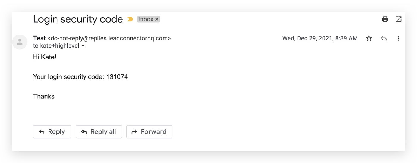Click the sender's profile avatar

20,42
